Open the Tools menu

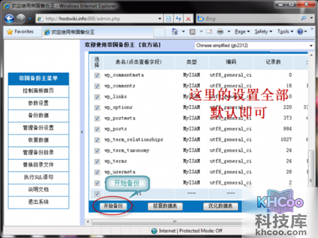(285, 32)
